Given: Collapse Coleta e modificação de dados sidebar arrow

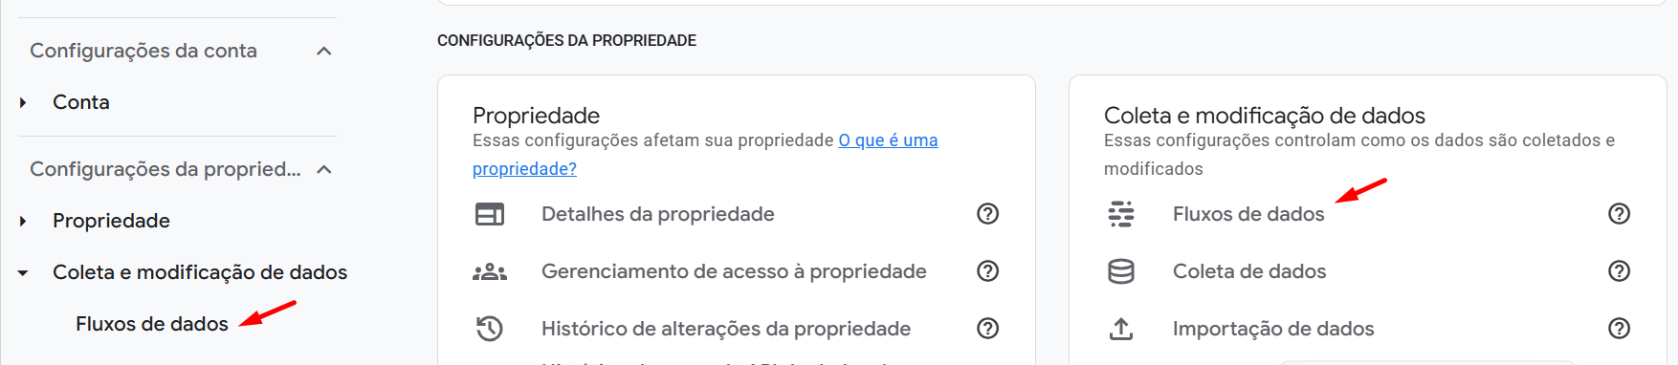Looking at the screenshot, I should pyautogui.click(x=23, y=272).
